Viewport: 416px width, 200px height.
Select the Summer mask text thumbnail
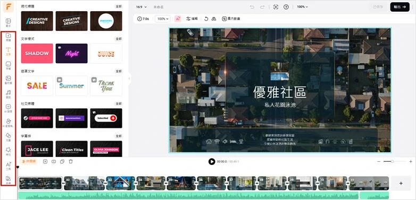coord(72,86)
